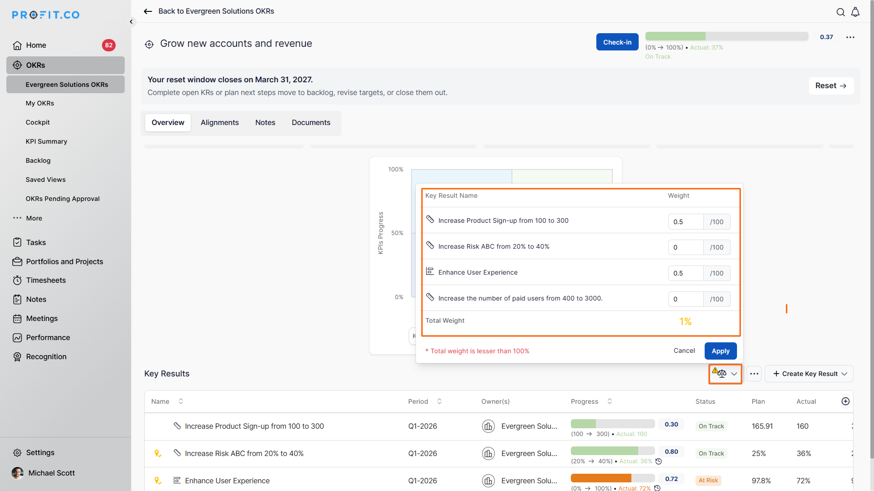Open the notifications bell
Viewport: 874px width, 491px height.
click(x=855, y=12)
